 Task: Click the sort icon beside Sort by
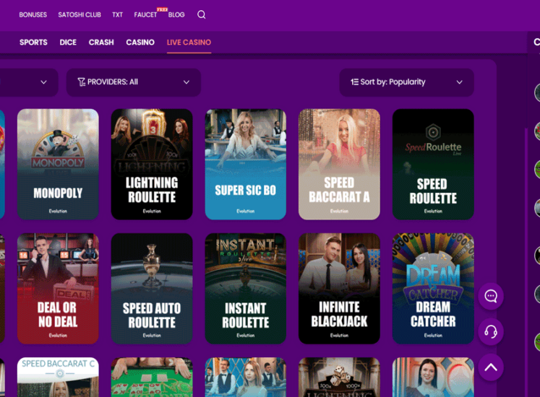point(354,82)
